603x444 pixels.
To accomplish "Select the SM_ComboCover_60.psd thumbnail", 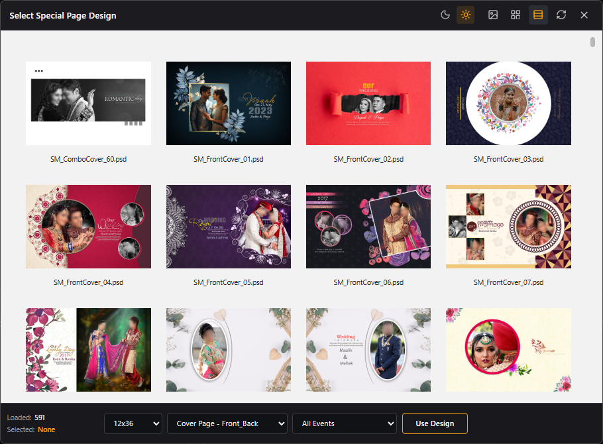I will click(88, 103).
